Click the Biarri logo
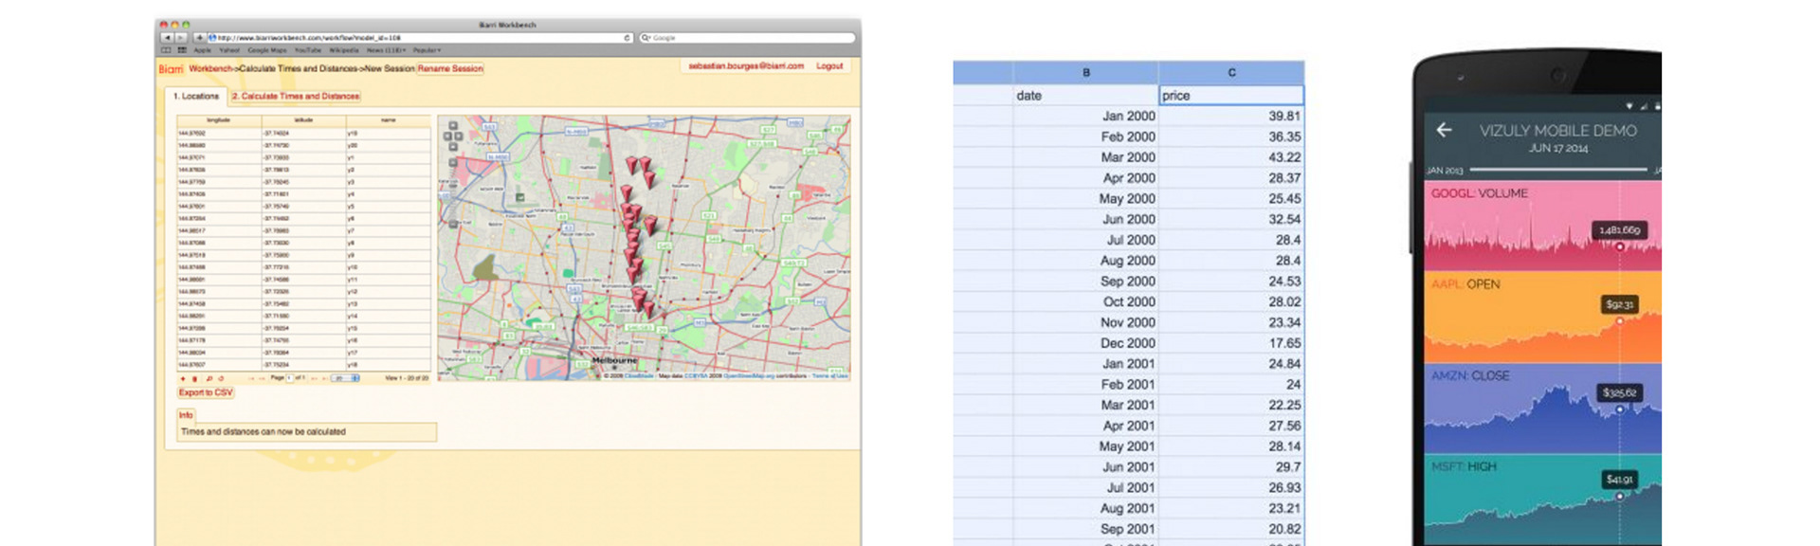This screenshot has height=546, width=1820. (171, 68)
